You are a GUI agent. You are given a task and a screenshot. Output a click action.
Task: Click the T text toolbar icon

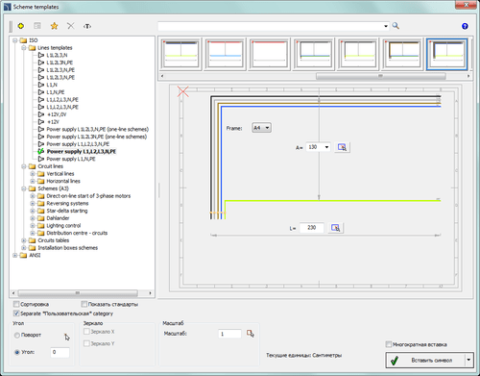[87, 26]
